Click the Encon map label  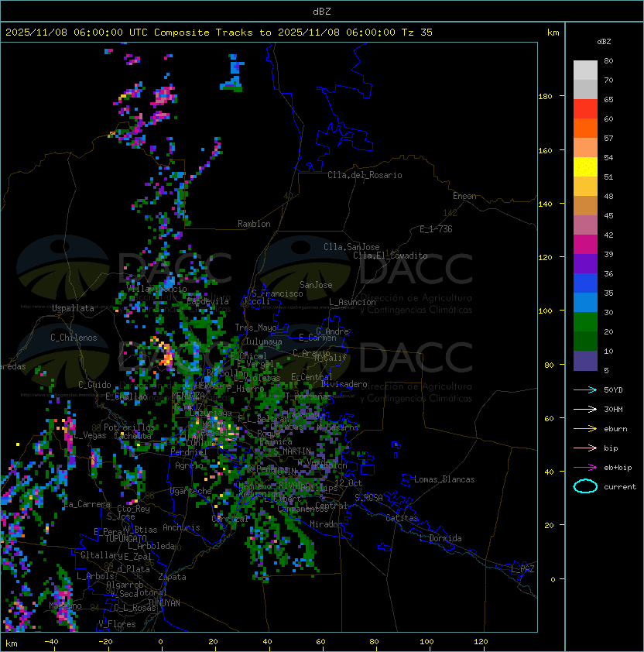pos(464,196)
